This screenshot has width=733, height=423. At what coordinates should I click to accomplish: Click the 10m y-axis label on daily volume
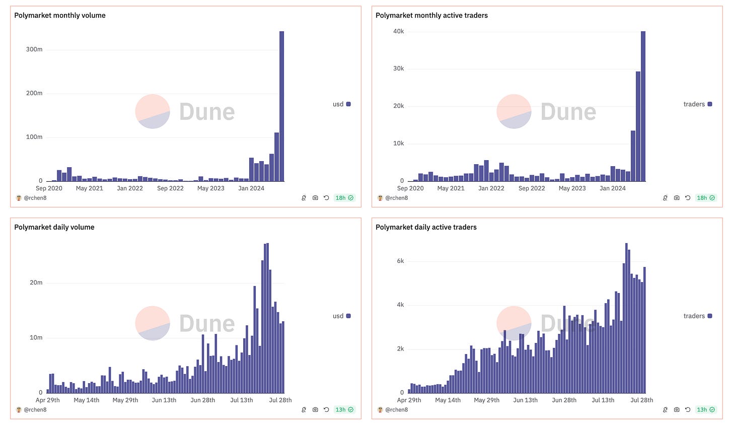(x=36, y=337)
